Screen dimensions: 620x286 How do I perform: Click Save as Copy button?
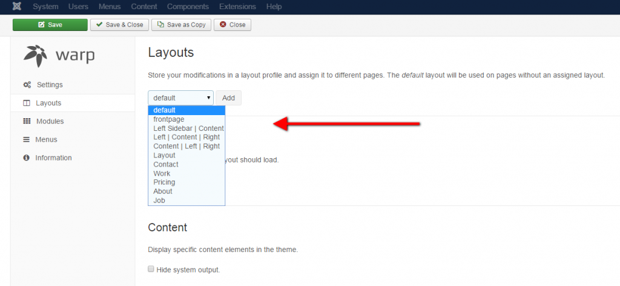coord(182,25)
